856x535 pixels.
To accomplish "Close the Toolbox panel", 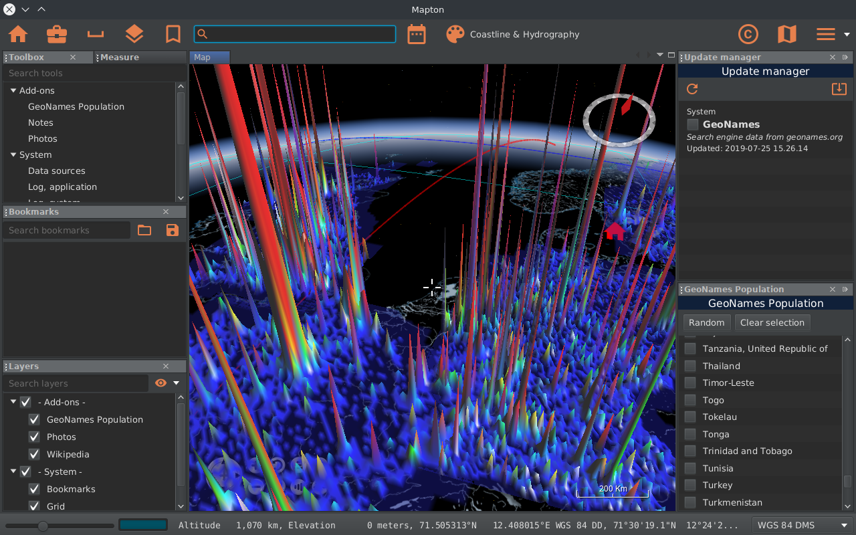I will coord(73,58).
